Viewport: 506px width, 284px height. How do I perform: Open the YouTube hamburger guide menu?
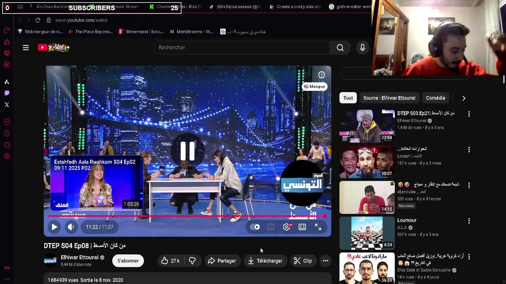click(x=26, y=48)
